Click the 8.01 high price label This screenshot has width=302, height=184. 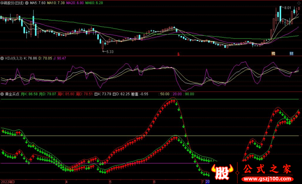click(x=287, y=8)
